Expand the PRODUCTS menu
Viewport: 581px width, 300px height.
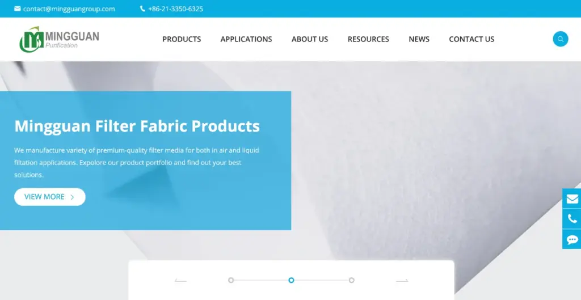(x=182, y=39)
